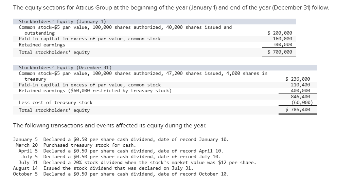Select the $786,400 total equity amount

298,109
